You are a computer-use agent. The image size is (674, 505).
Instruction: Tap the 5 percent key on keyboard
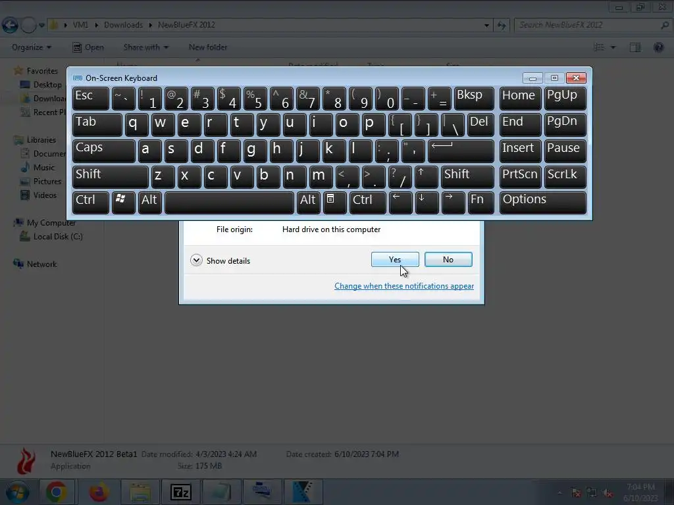tap(255, 99)
